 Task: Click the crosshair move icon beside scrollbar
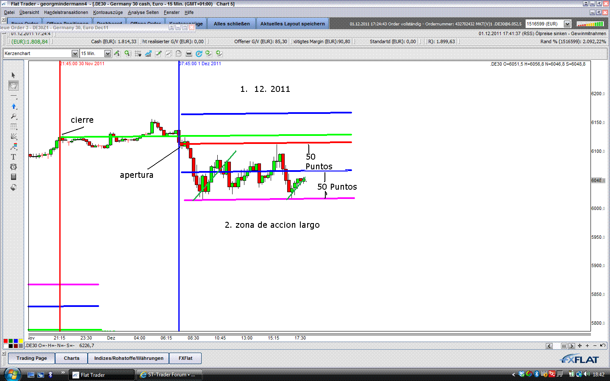pos(579,346)
